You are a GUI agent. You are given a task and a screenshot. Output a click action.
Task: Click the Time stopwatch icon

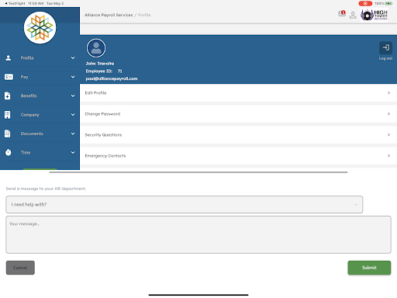pos(9,152)
